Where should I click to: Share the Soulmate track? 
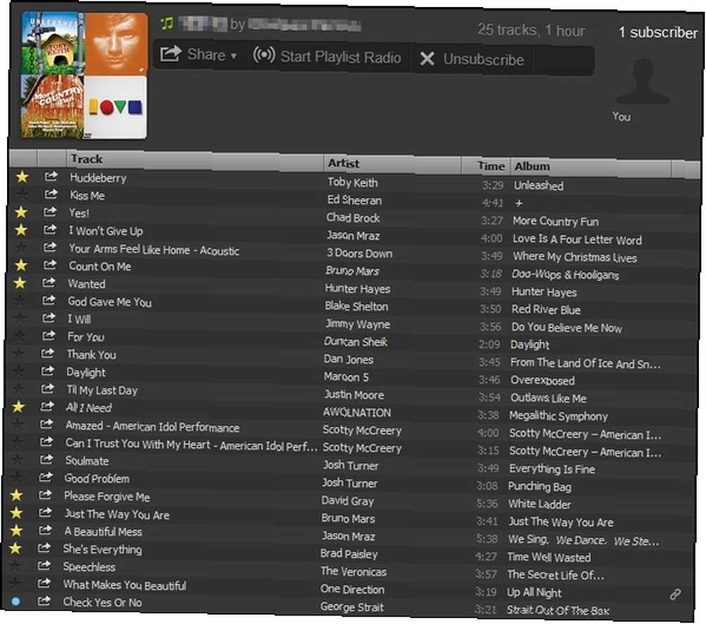[x=46, y=459]
